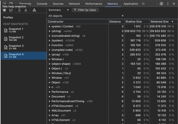The height and width of the screenshot is (124, 178).
Task: Switch to the Console tab
Action: click(x=42, y=4)
